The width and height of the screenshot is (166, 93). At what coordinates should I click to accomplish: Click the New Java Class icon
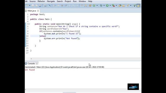tap(94, 5)
